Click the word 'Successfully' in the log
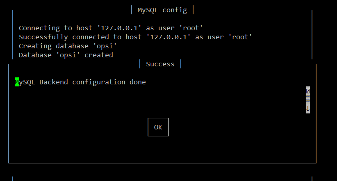The height and width of the screenshot is (181, 337). pos(43,37)
